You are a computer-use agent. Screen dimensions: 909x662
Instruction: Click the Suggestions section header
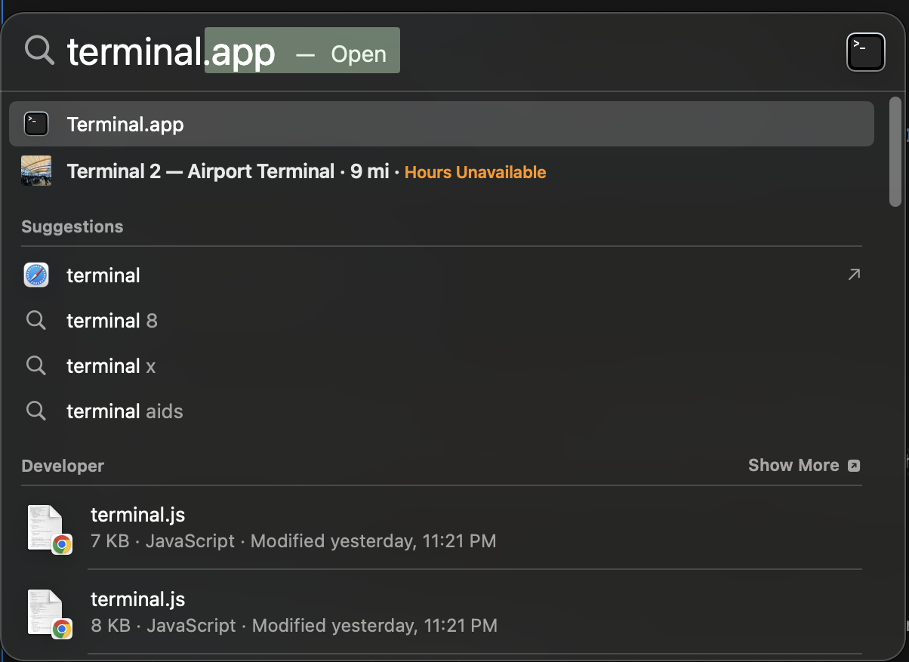coord(72,226)
